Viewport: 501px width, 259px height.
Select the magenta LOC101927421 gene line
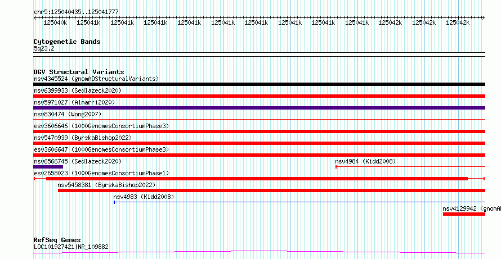[259, 252]
